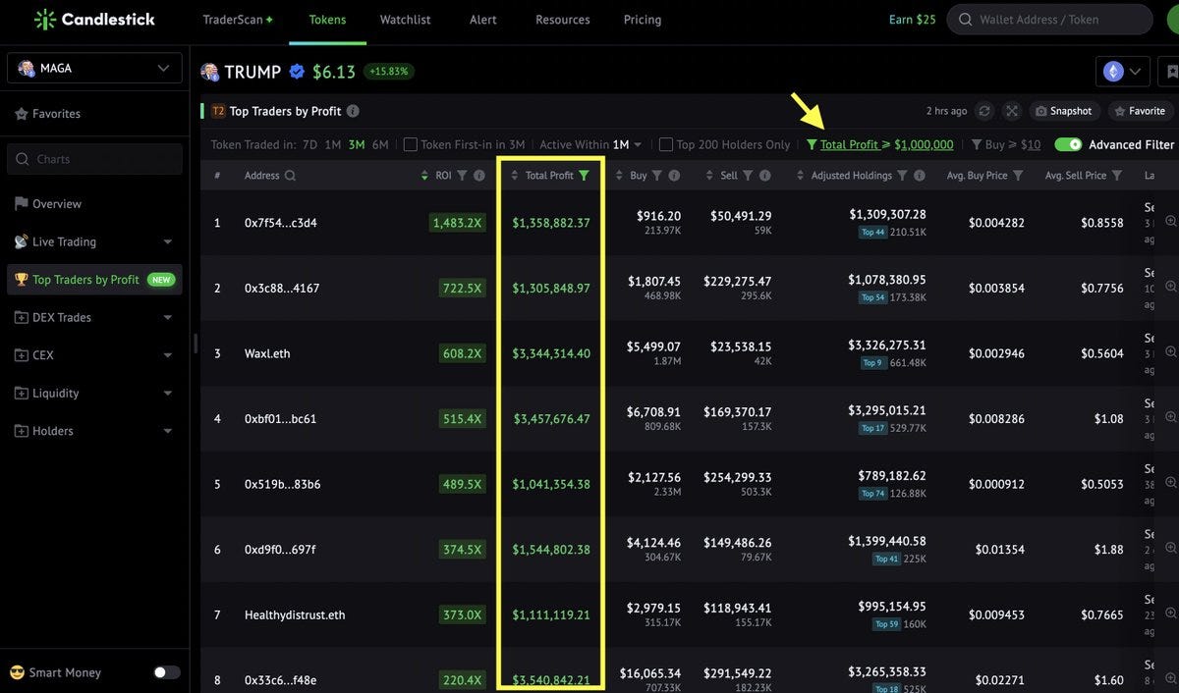1179x693 pixels.
Task: Switch to the Tokens tab
Action: [327, 20]
